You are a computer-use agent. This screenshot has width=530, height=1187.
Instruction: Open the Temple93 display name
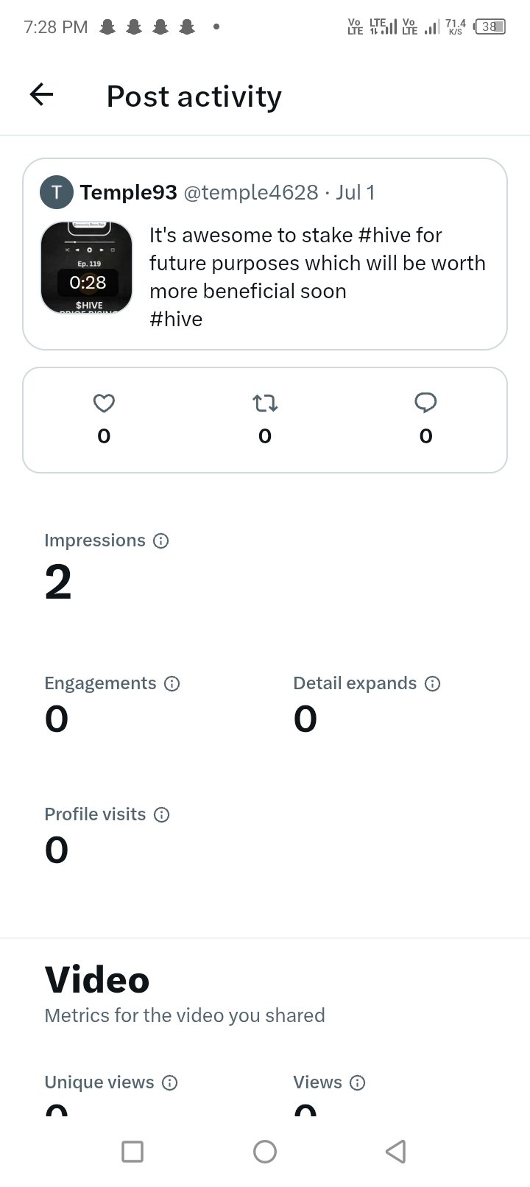tap(129, 192)
